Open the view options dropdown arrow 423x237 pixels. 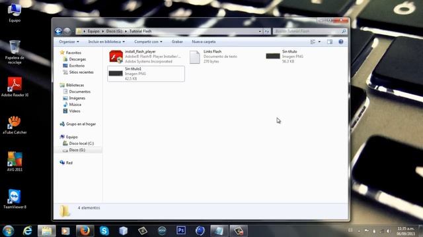(319, 41)
